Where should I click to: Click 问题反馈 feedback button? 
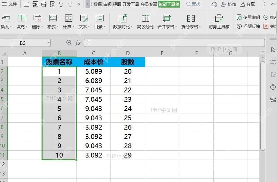248,27
